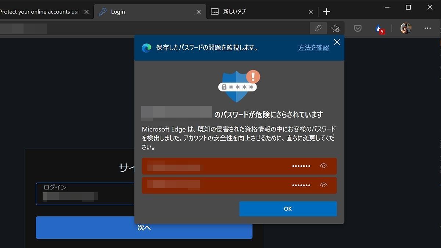Click the browser address bar
Screen dimensions: 441x248
tap(154, 28)
